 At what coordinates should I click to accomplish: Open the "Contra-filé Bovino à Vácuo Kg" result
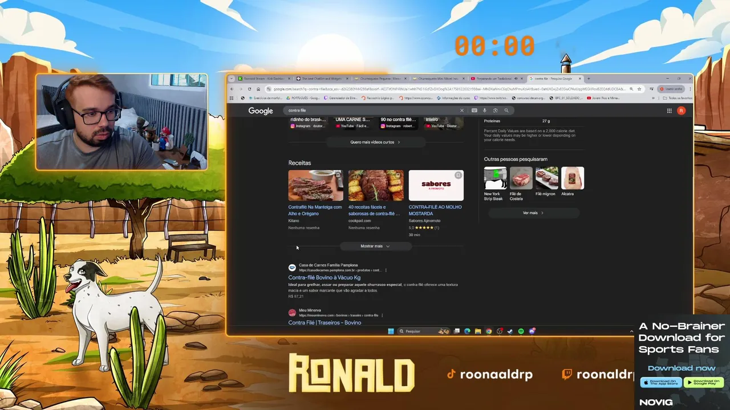click(x=325, y=277)
